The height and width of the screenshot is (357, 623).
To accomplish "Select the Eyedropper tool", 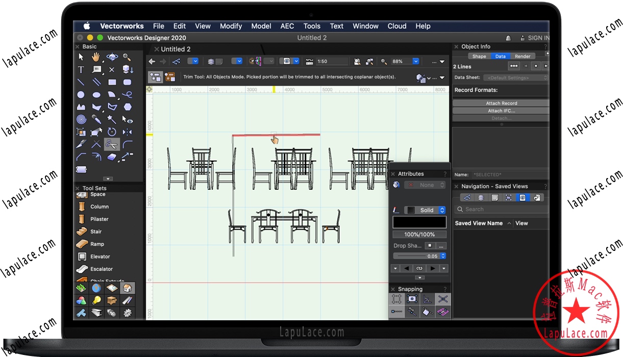I will (x=96, y=119).
